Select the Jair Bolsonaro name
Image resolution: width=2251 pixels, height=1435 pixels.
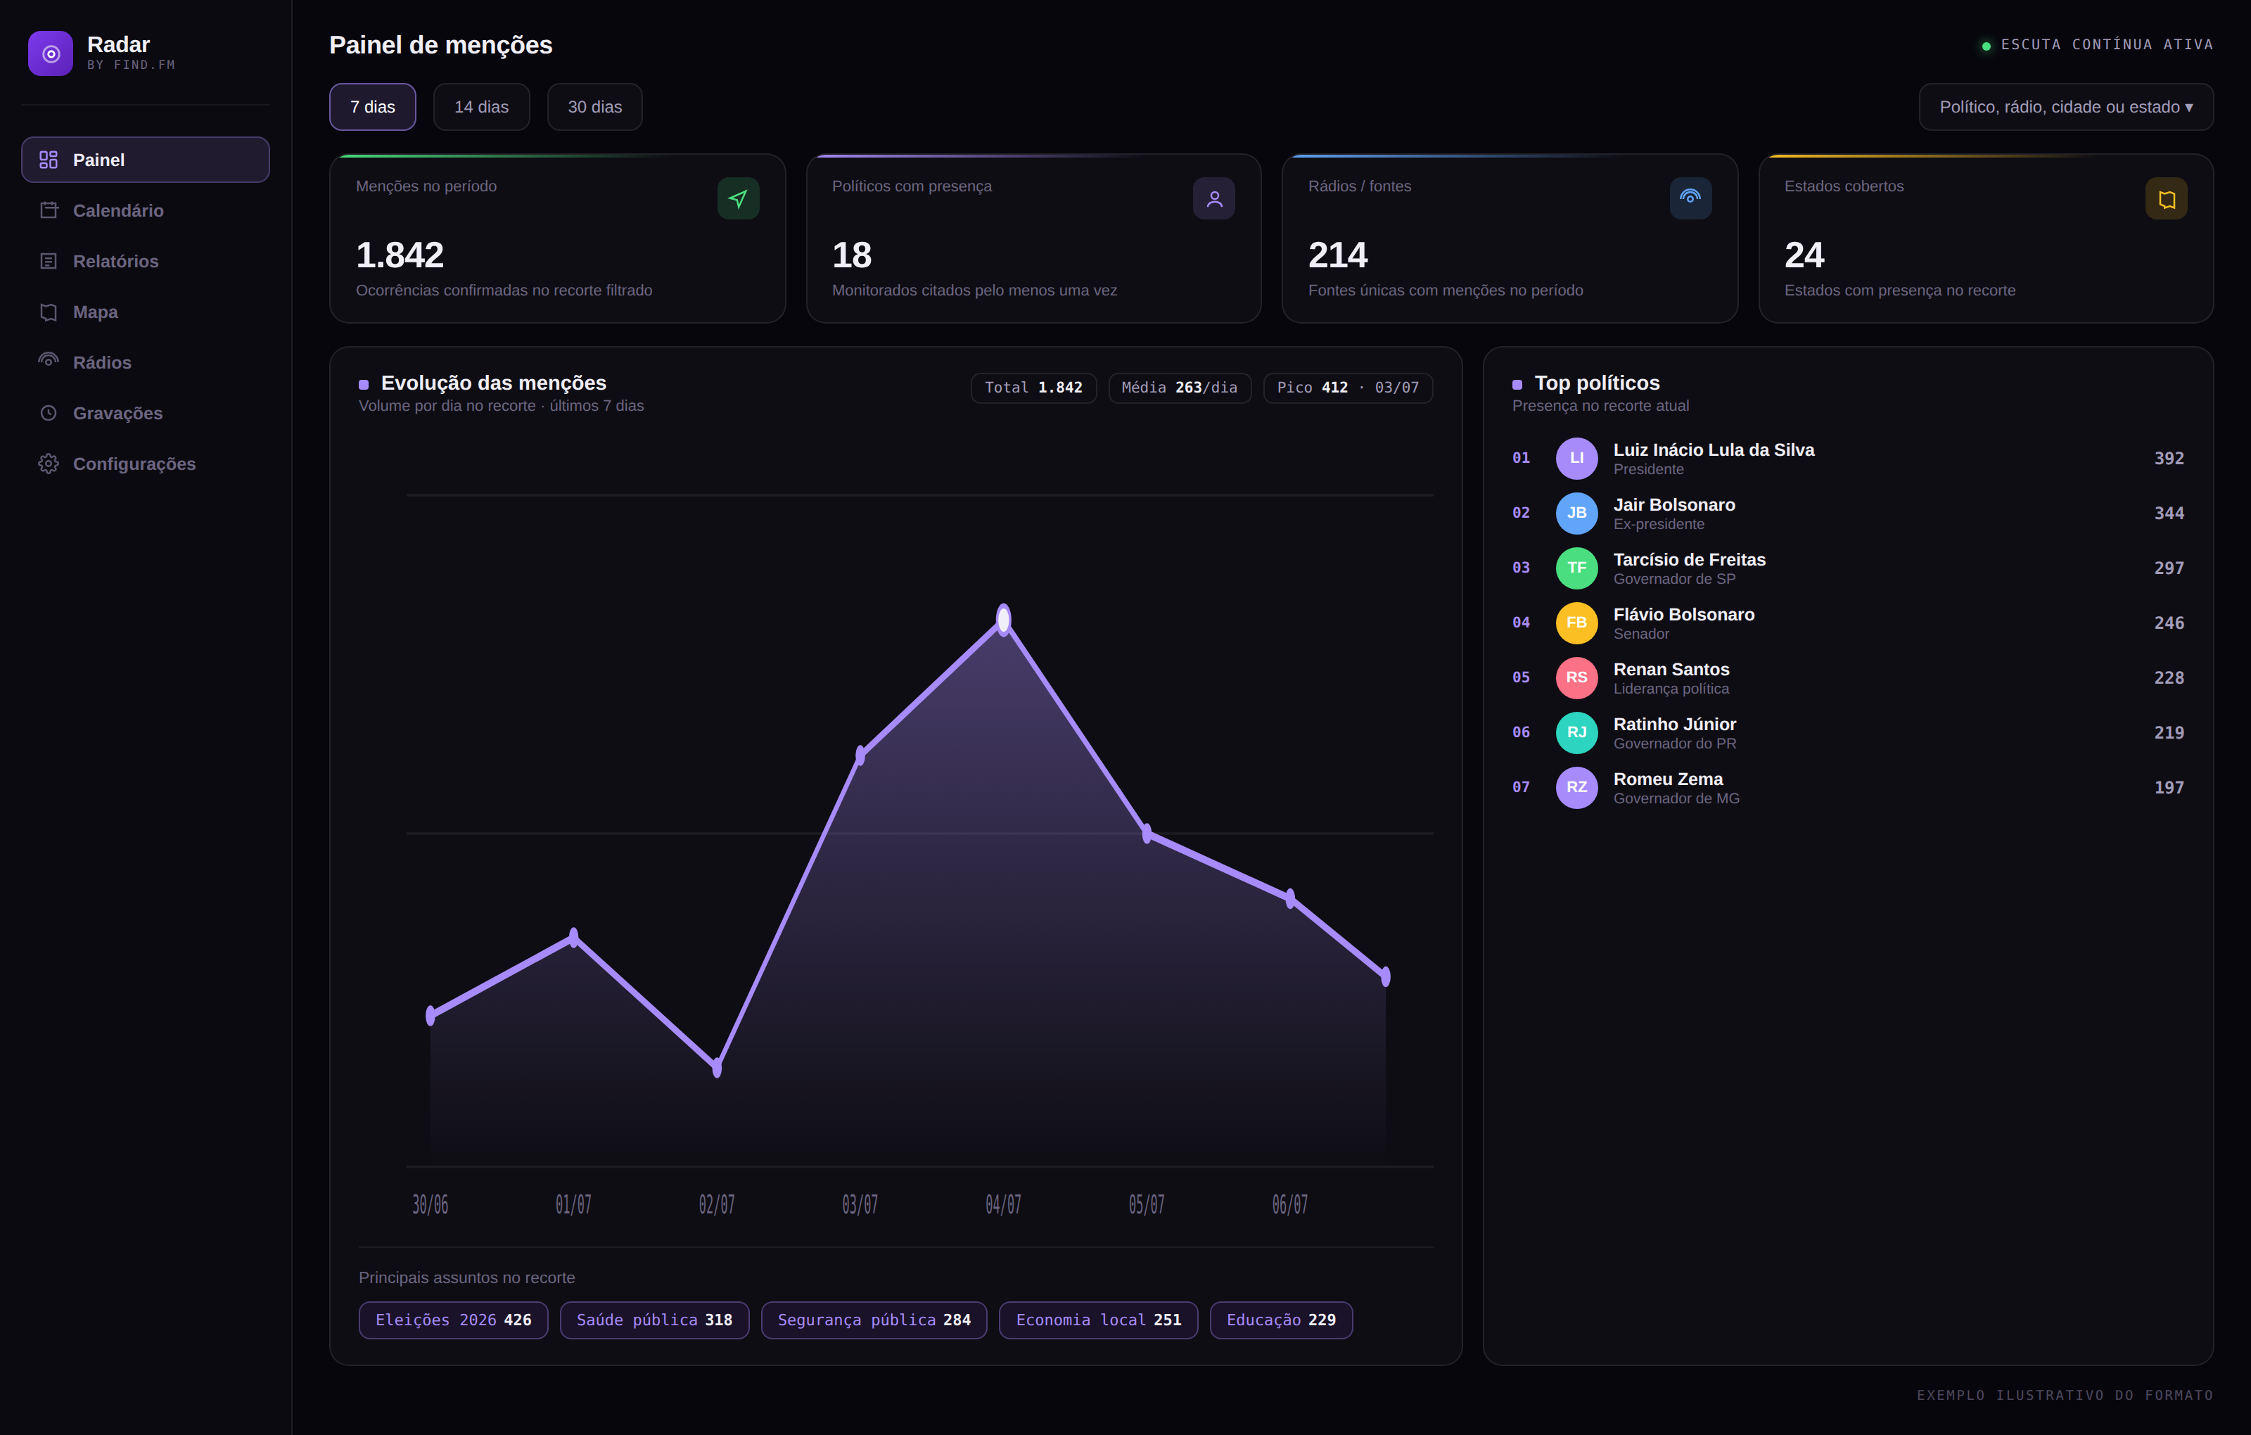click(1673, 505)
